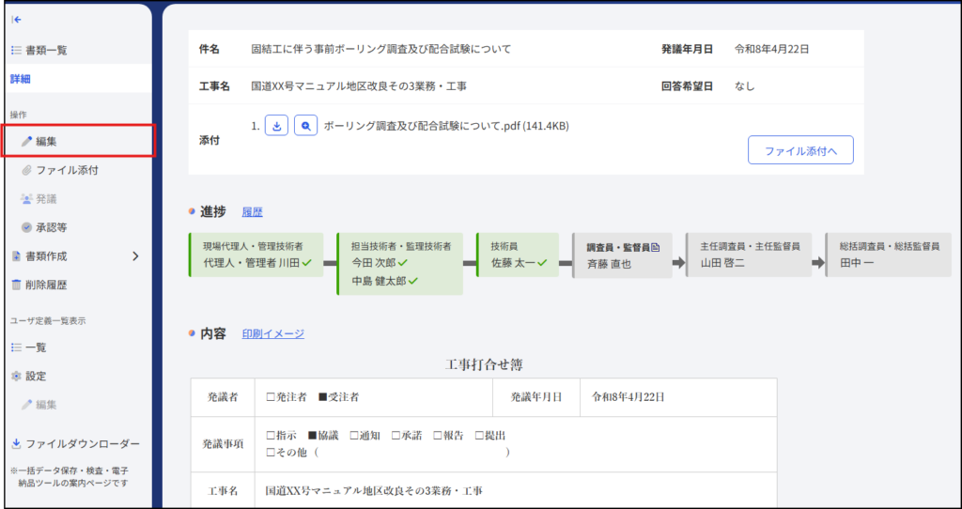This screenshot has height=509, width=962.
Task: Click the checkmark circle icon beside 承認等
Action: (x=26, y=227)
